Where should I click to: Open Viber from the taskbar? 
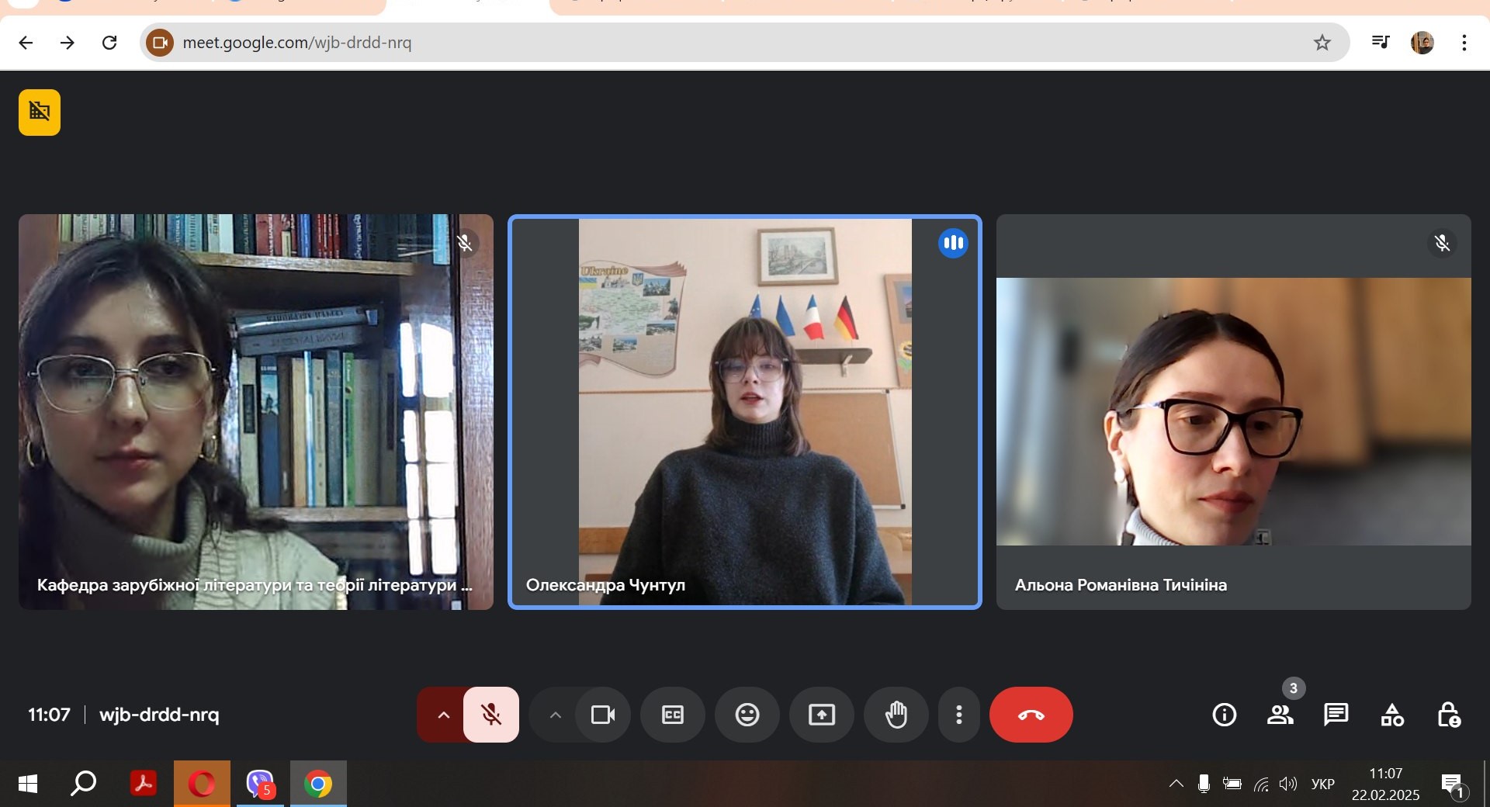[260, 784]
